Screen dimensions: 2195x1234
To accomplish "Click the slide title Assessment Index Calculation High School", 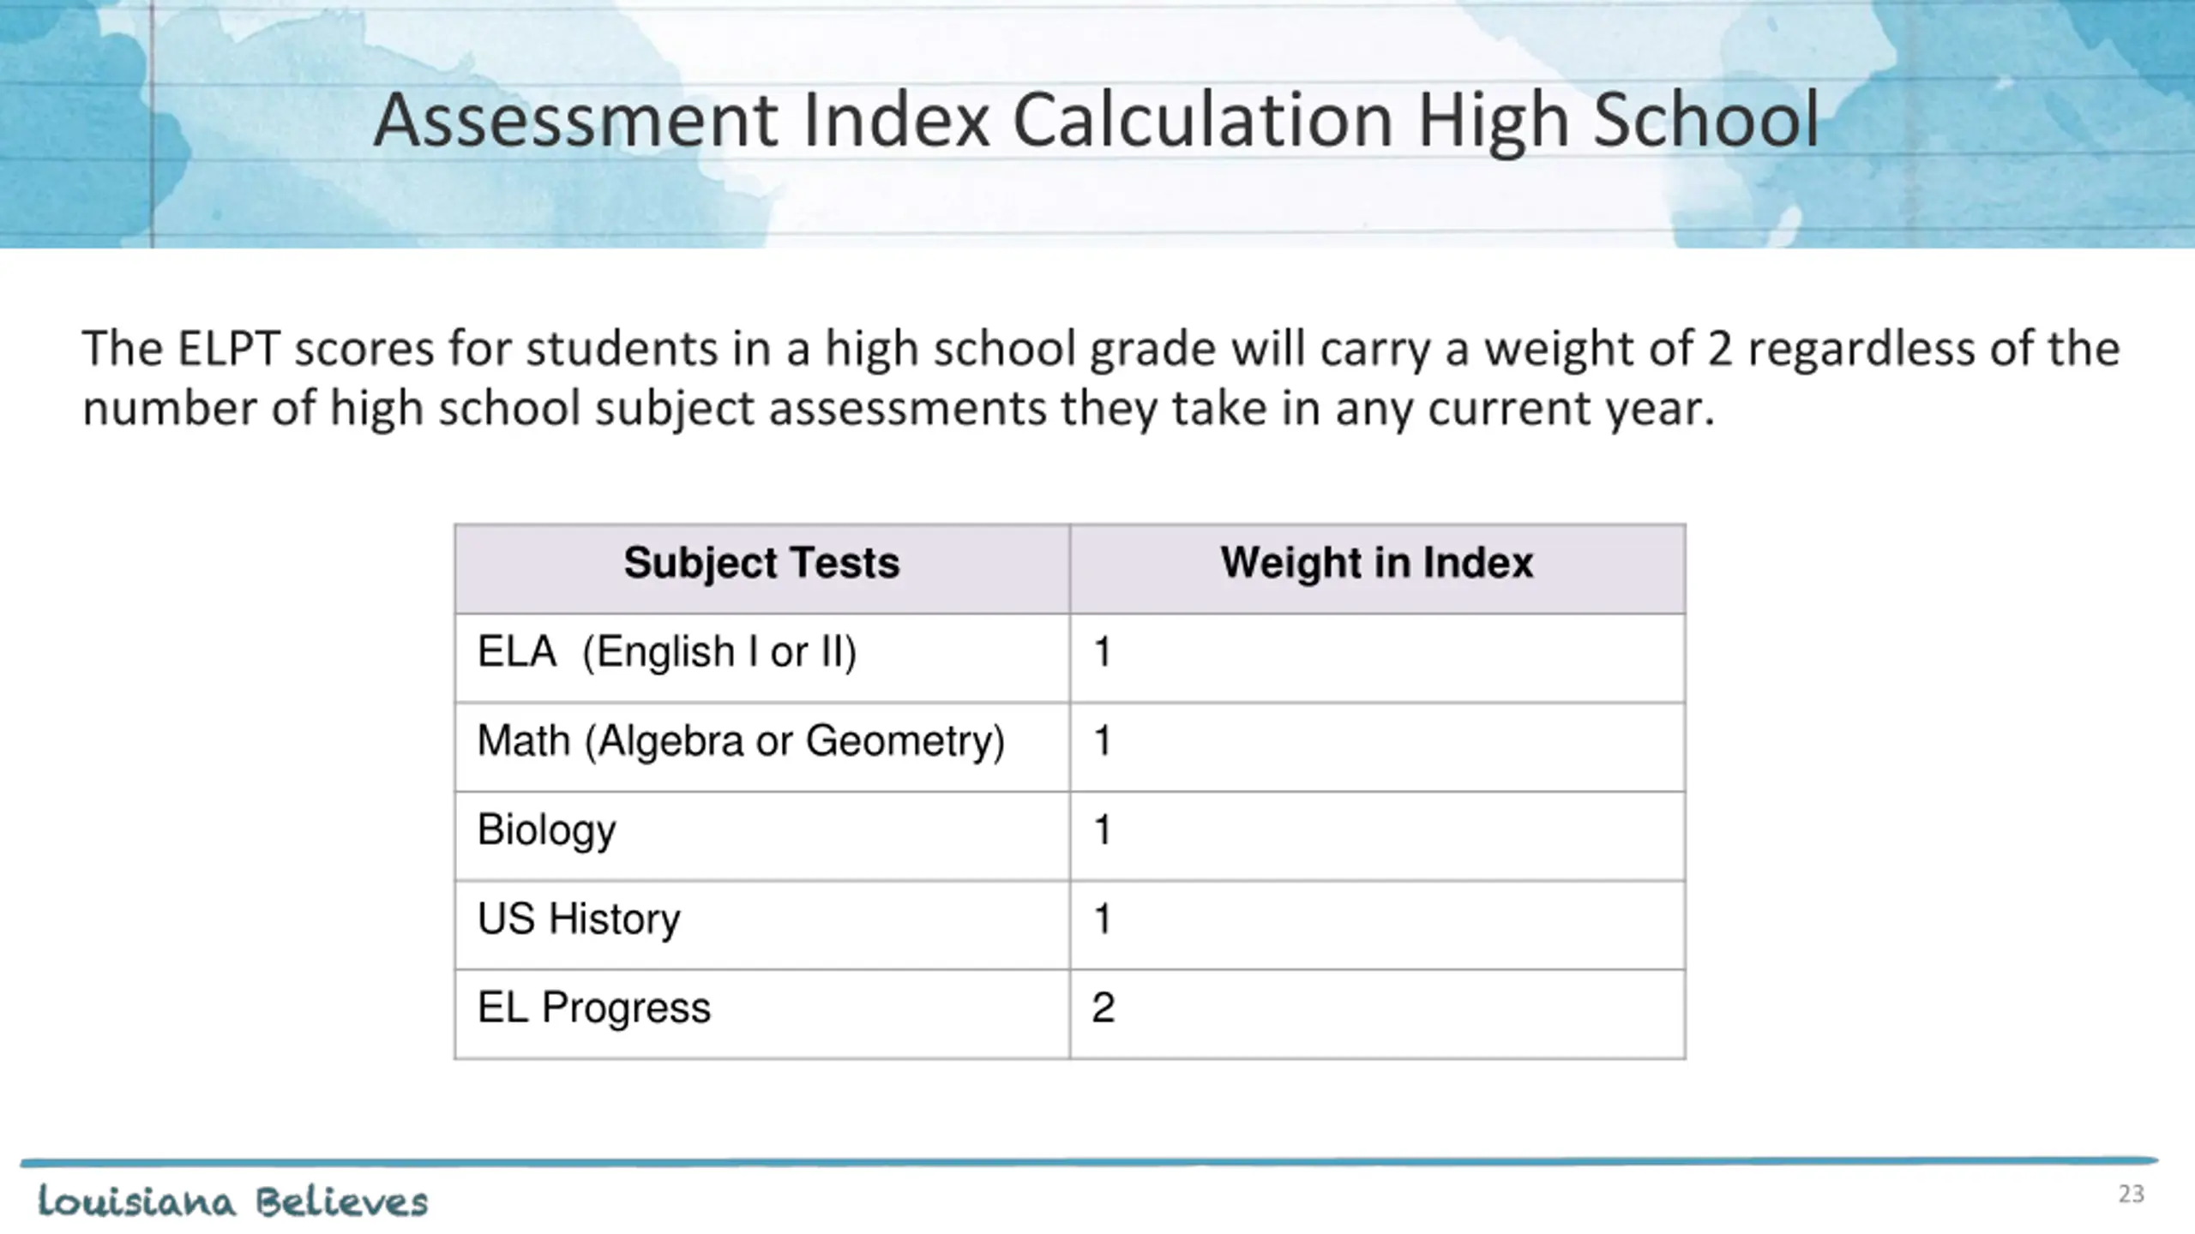I will point(1096,122).
